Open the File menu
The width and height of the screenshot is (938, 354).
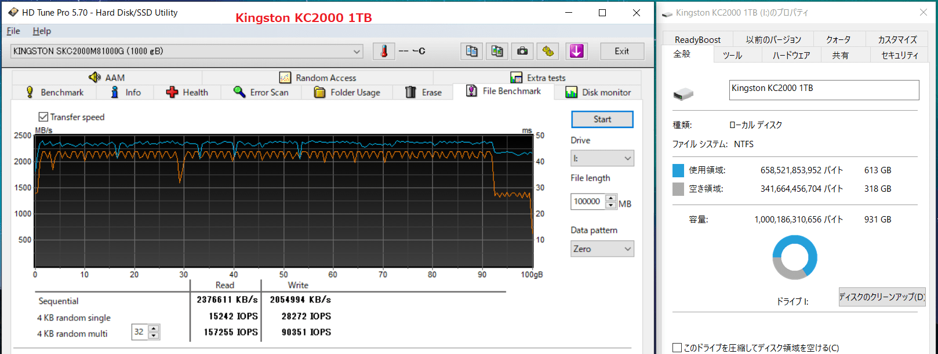pos(13,31)
